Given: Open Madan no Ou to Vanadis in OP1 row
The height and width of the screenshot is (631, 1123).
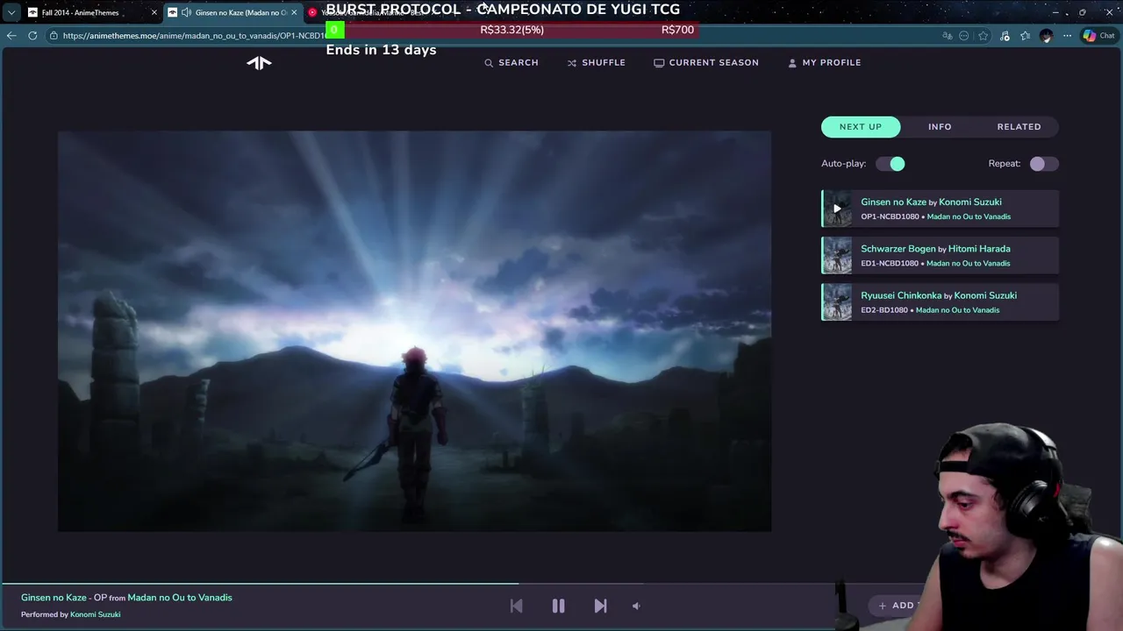Looking at the screenshot, I should (x=969, y=216).
